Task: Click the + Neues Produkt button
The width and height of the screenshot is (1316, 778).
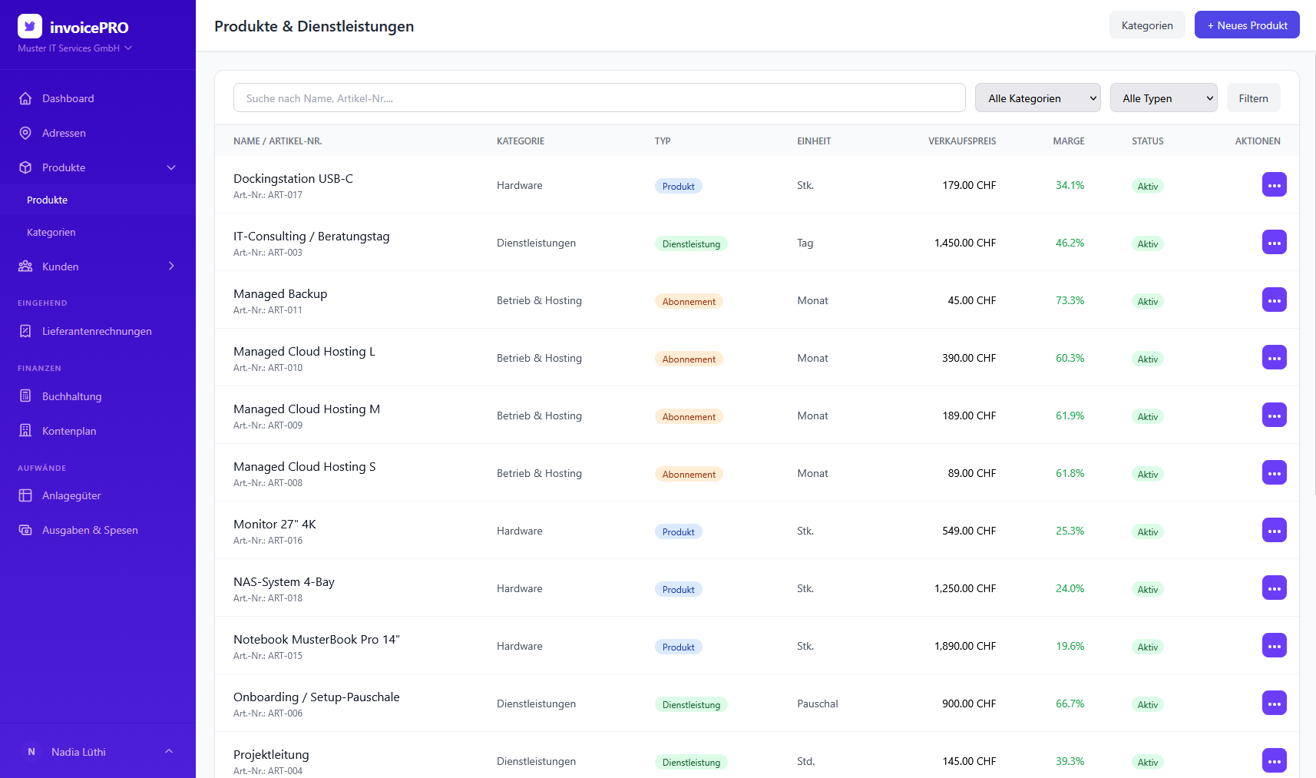Action: [x=1247, y=25]
